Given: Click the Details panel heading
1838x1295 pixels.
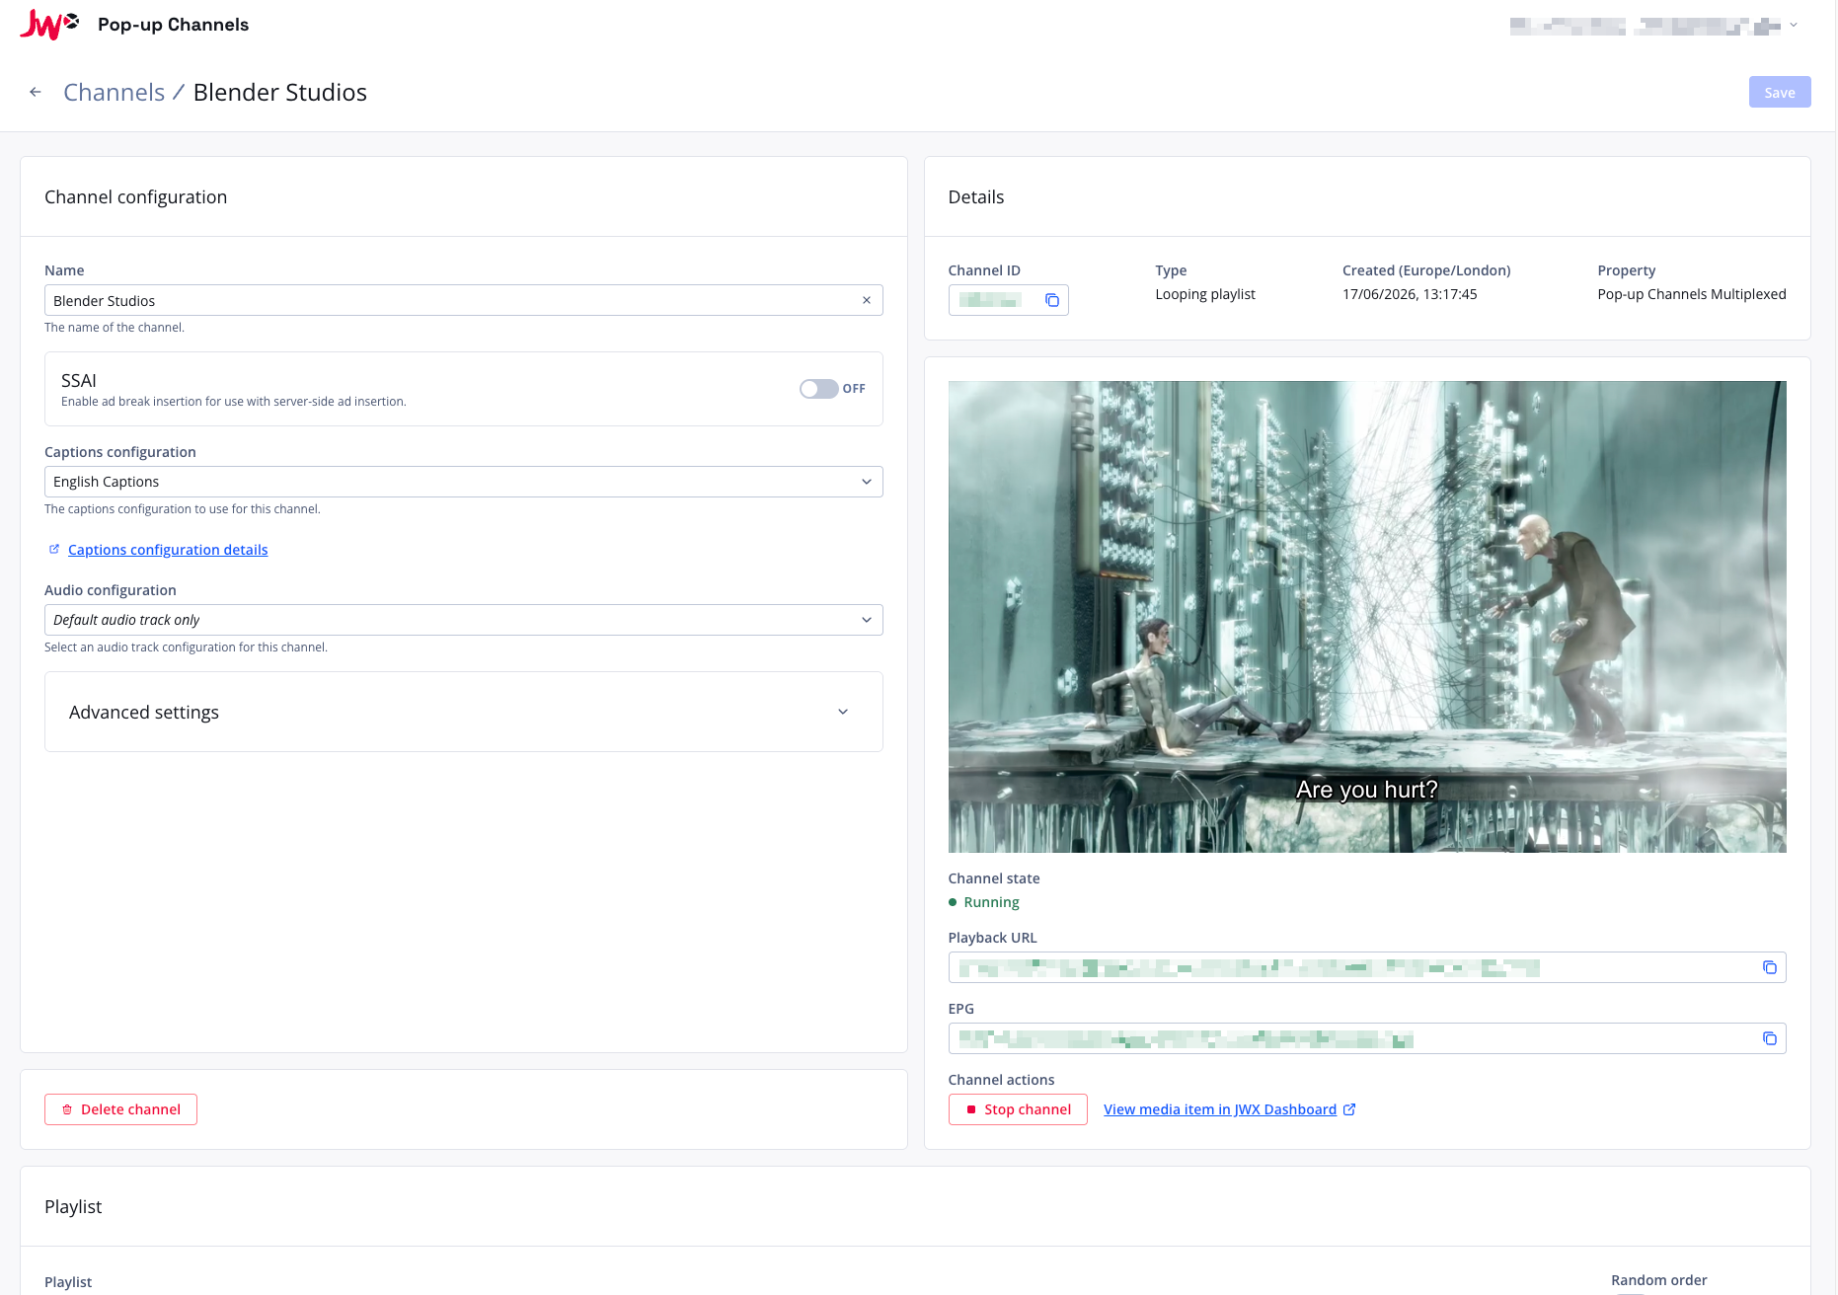Looking at the screenshot, I should tap(976, 196).
